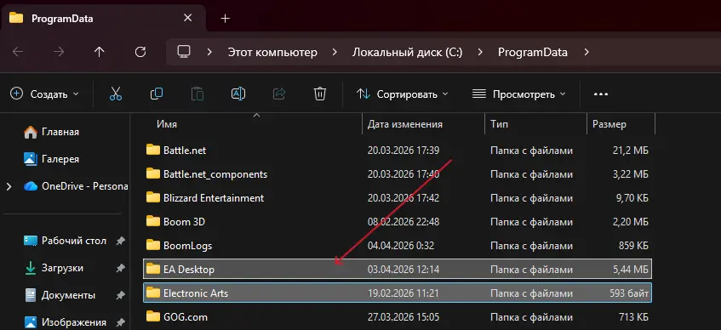Go up one folder level arrow
The image size is (721, 330).
100,52
